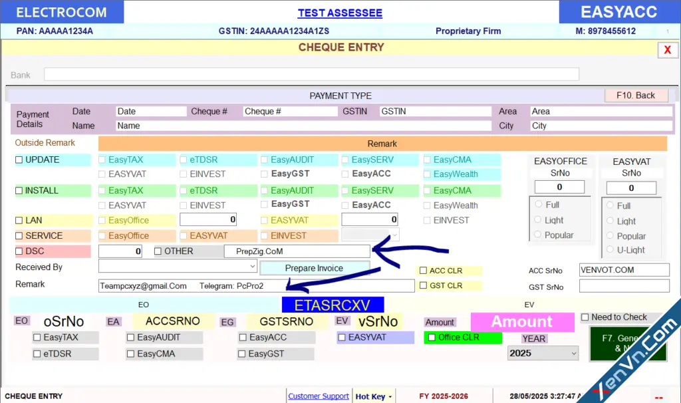Focus the Date field in Payment Details
The height and width of the screenshot is (403, 681).
(151, 112)
